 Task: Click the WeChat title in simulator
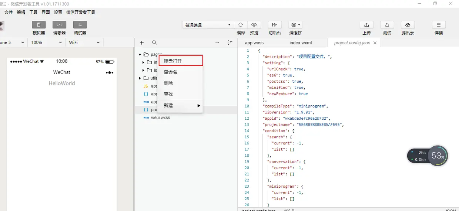(61, 72)
